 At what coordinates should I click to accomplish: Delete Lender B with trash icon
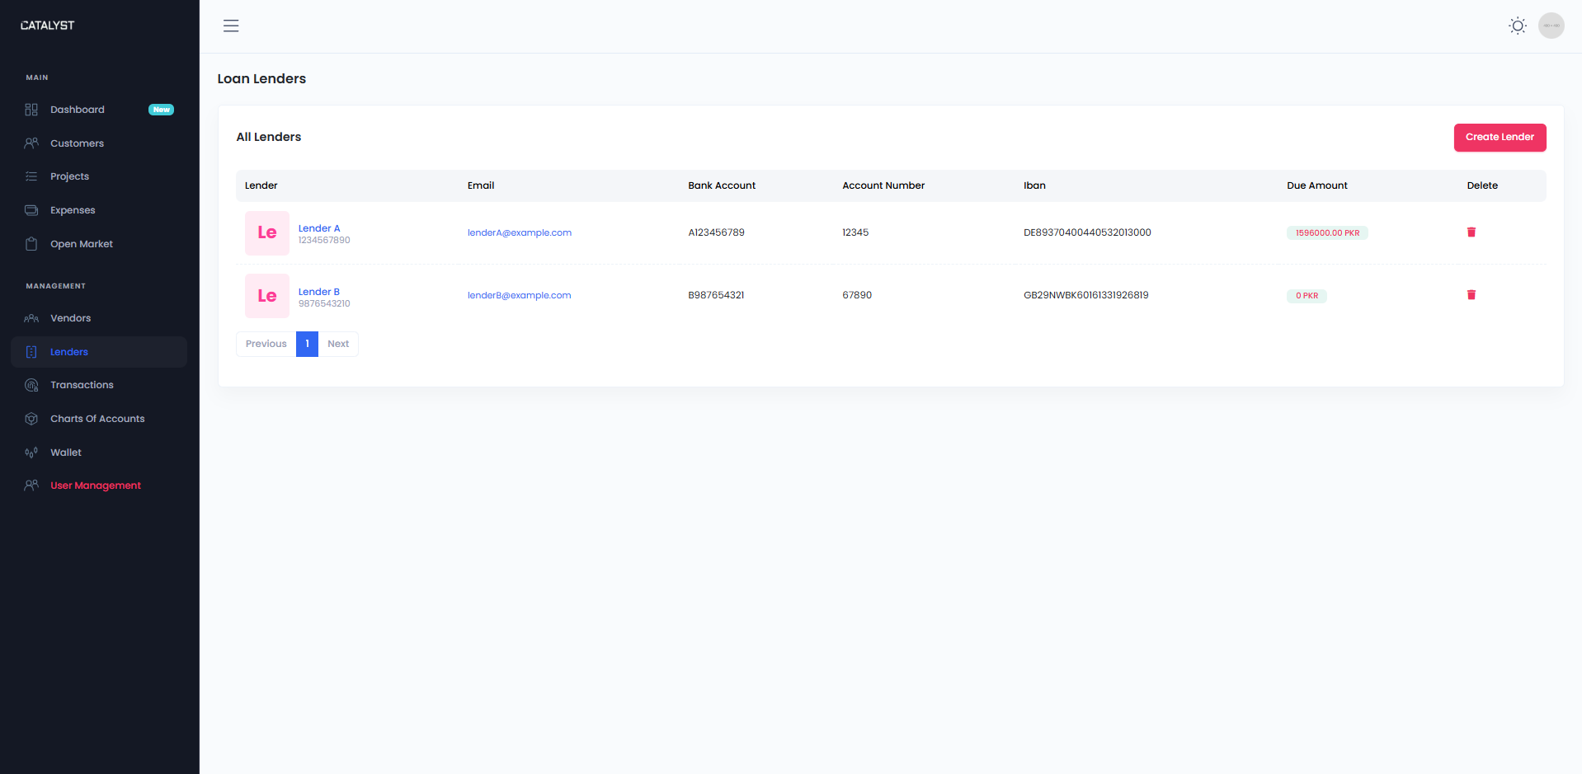point(1471,295)
